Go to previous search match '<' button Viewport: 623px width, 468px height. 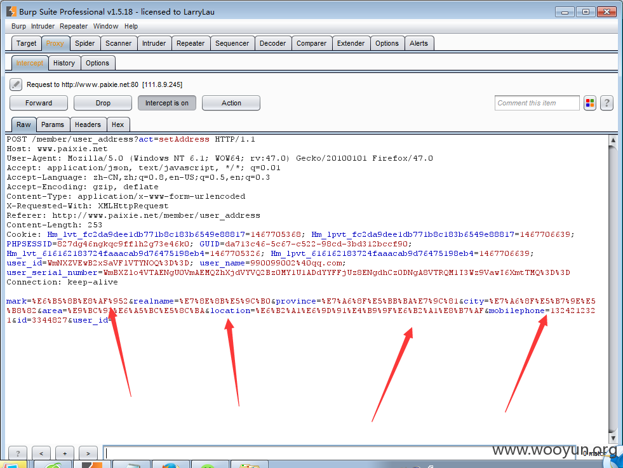click(41, 453)
